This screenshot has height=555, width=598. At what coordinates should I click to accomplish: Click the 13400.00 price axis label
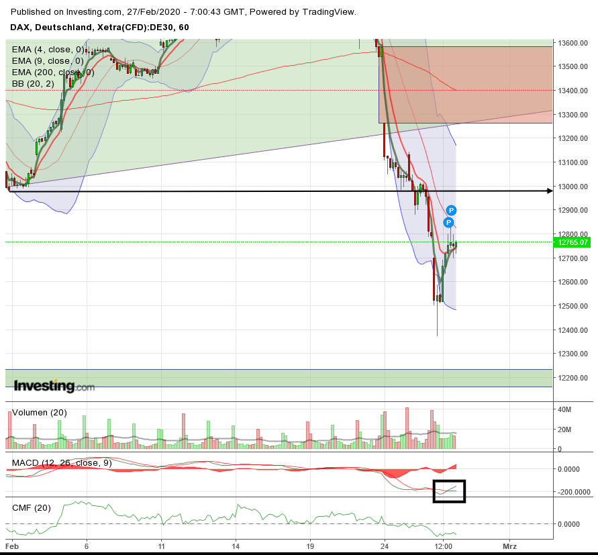[572, 91]
